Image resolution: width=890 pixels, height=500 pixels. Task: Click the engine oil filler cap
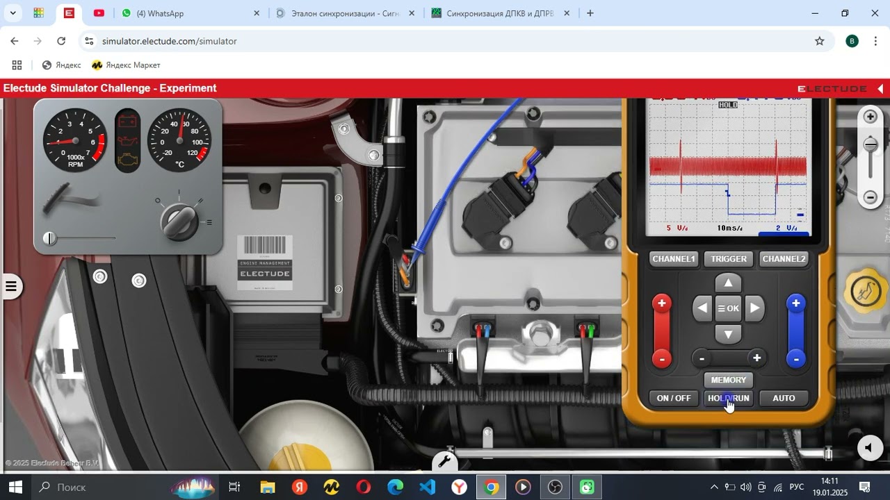tap(866, 290)
